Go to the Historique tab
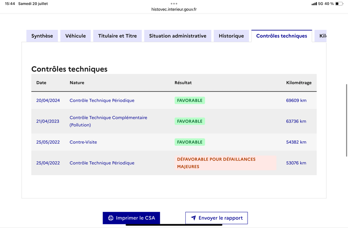The height and width of the screenshot is (228, 348). 231,36
